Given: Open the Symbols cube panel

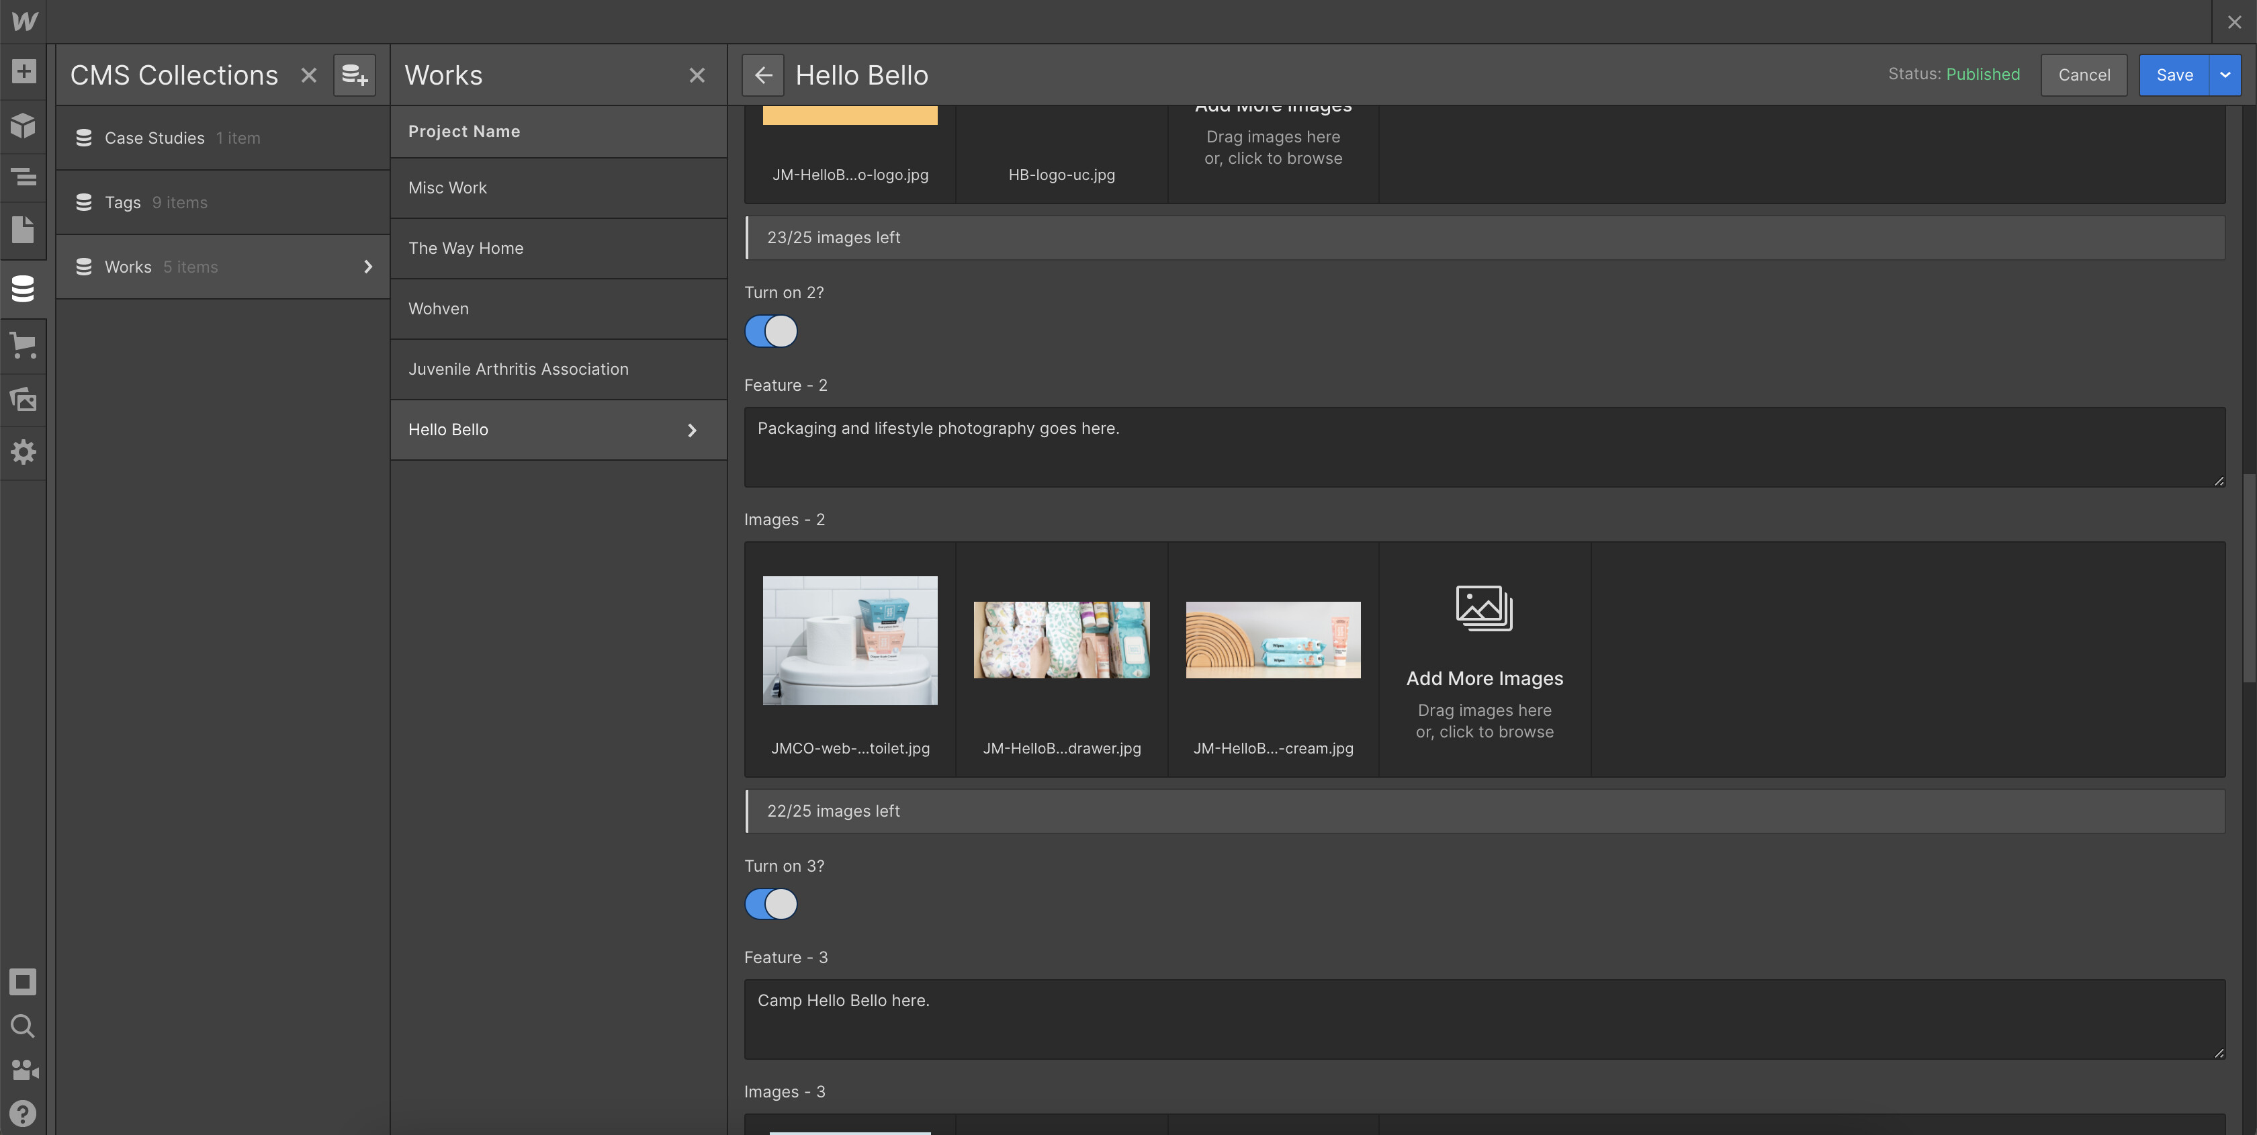Looking at the screenshot, I should click(x=24, y=125).
